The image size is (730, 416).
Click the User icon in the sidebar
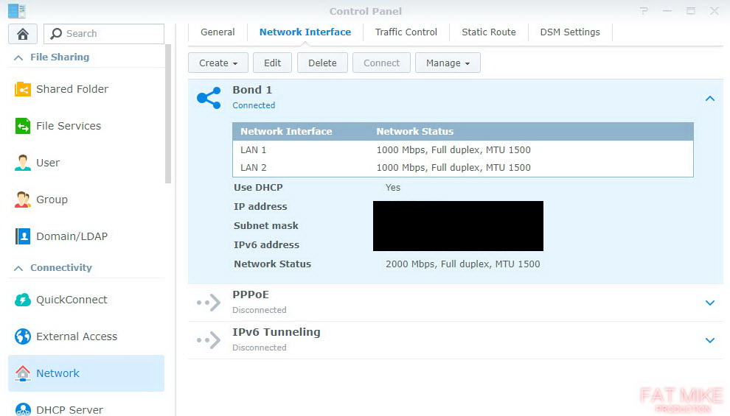pos(23,163)
